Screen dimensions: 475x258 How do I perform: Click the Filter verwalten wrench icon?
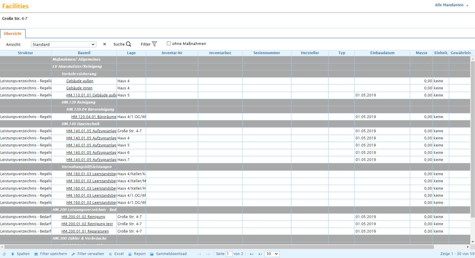[73, 254]
